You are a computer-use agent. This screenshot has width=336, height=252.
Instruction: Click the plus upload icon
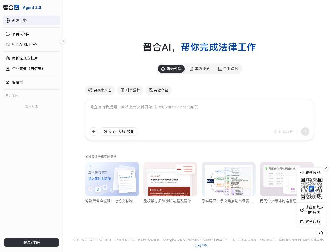(94, 132)
